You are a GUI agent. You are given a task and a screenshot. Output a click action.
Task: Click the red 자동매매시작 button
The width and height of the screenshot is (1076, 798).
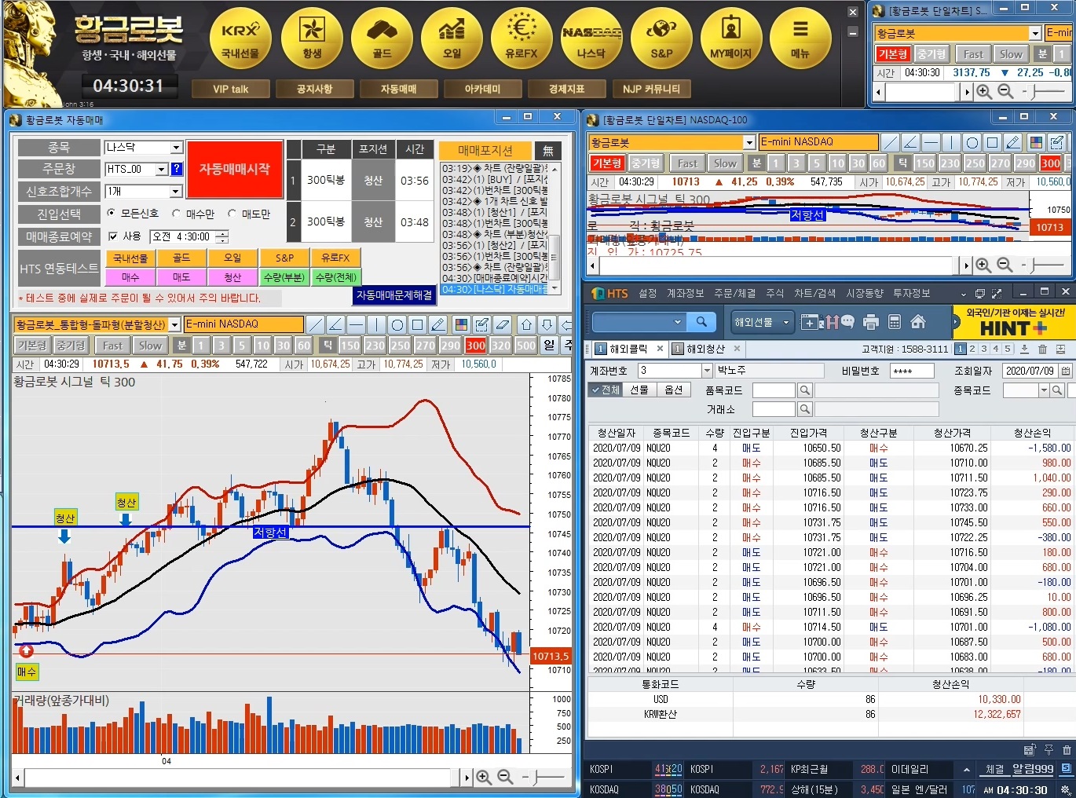tap(234, 170)
